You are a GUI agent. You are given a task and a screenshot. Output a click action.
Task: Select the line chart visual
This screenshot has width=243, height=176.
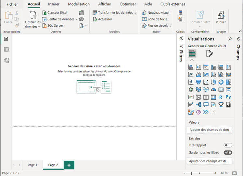[191, 74]
